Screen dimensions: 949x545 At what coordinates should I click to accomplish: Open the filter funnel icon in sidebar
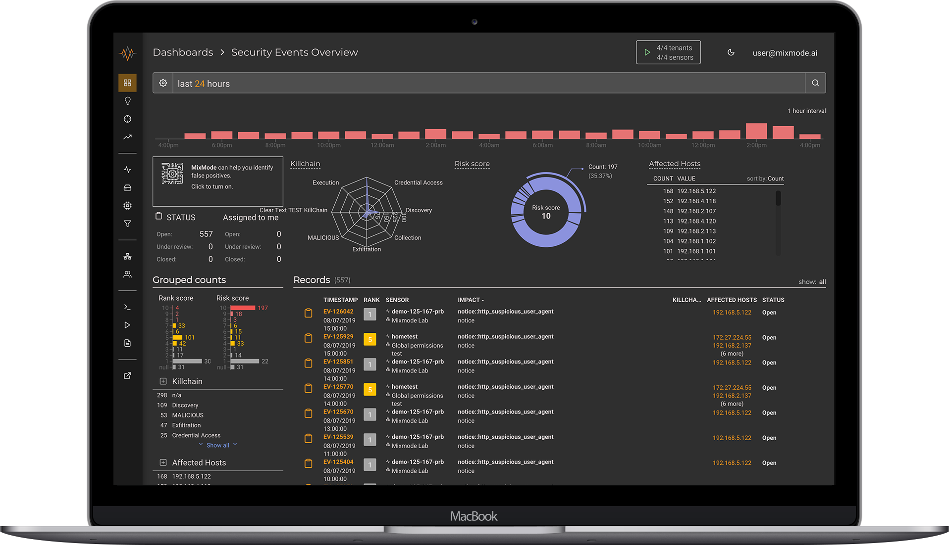click(x=127, y=224)
